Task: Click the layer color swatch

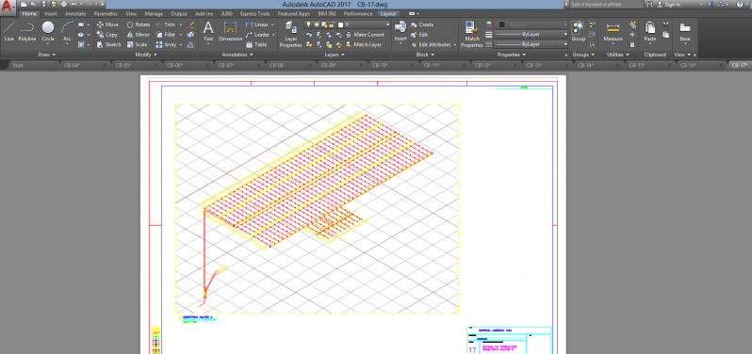Action: 340,24
